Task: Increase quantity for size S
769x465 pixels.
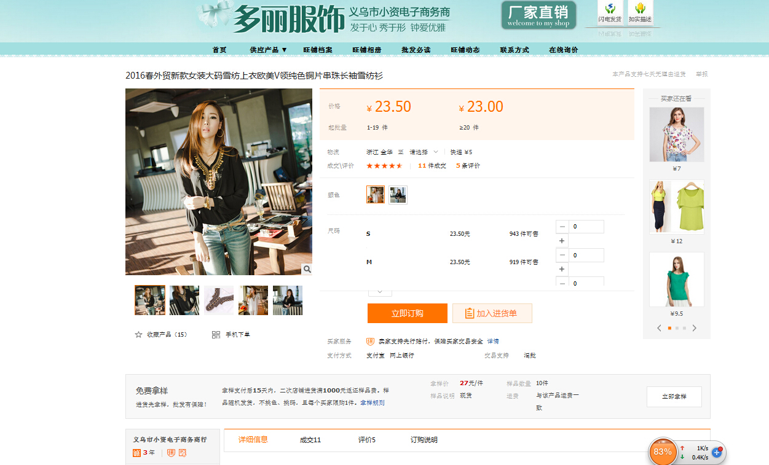Action: tap(562, 241)
